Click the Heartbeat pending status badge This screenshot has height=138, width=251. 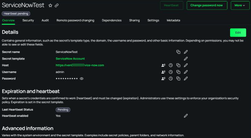[16, 13]
